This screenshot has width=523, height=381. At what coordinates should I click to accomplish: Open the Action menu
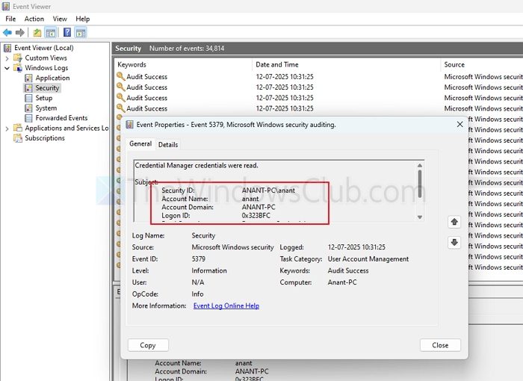34,19
